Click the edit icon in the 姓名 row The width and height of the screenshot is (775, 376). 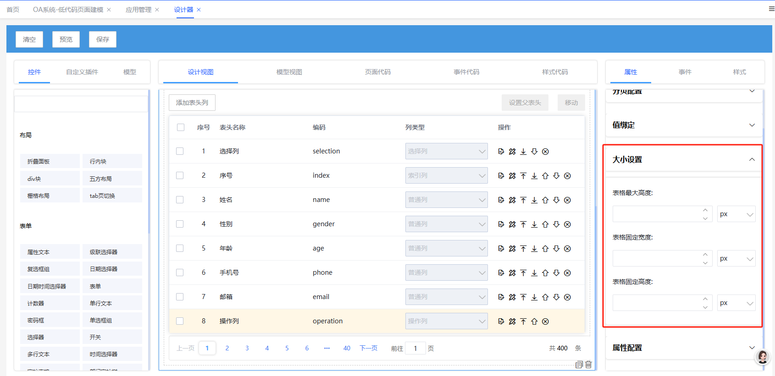click(x=501, y=200)
